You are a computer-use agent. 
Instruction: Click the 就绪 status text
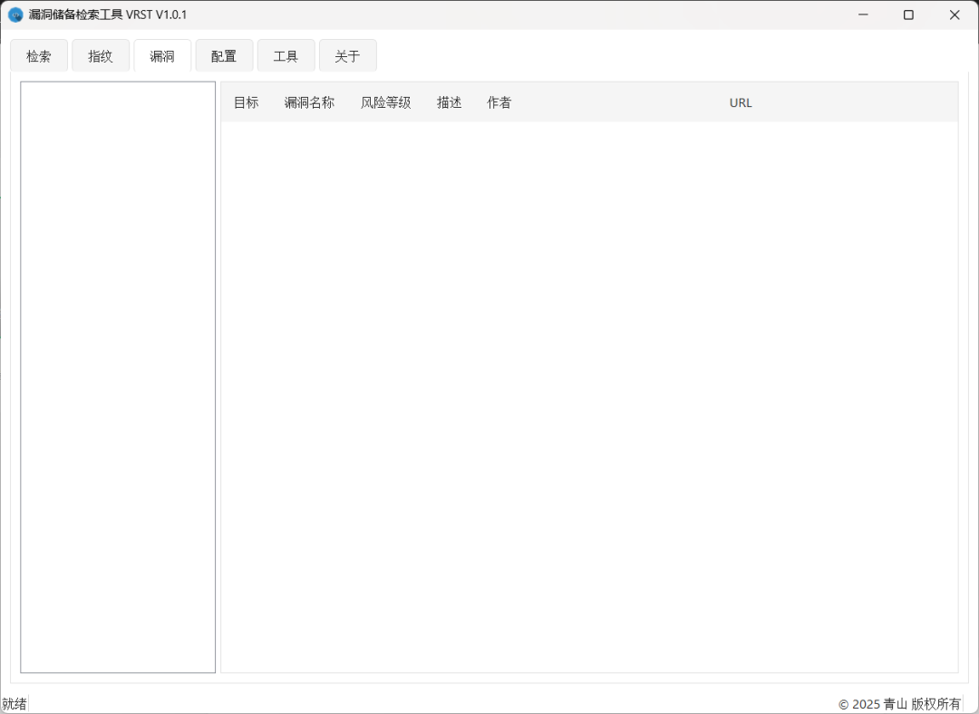coord(15,704)
